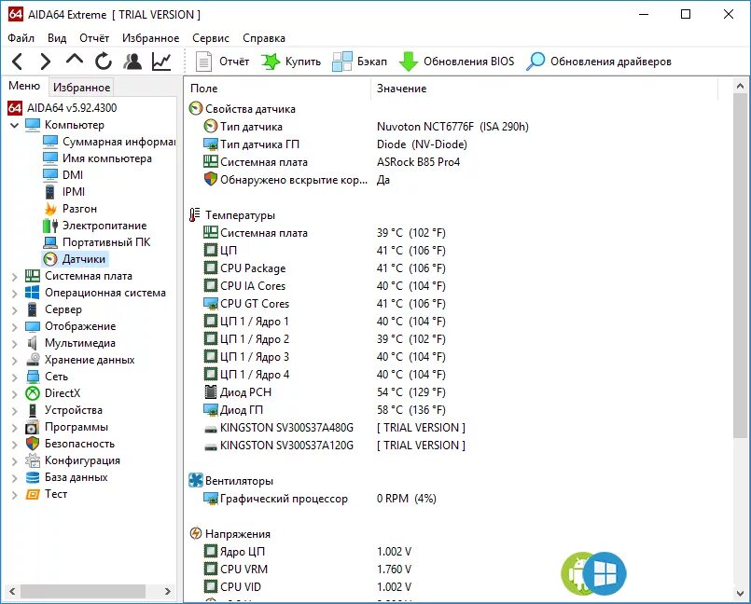Image resolution: width=751 pixels, height=604 pixels.
Task: Expand the Операционная система tree node
Action: pos(14,293)
